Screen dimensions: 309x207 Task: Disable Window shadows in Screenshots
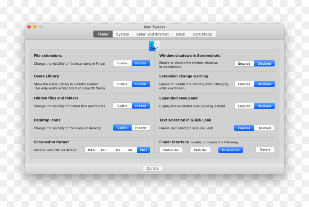264,64
